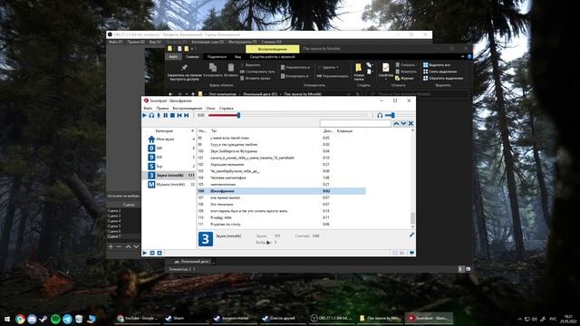Image resolution: width=580 pixels, height=326 pixels.
Task: Switch to Вид tab in Explorer ribbon
Action: click(237, 57)
